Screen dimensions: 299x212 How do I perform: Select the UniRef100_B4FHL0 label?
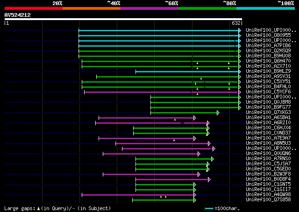tap(268, 87)
